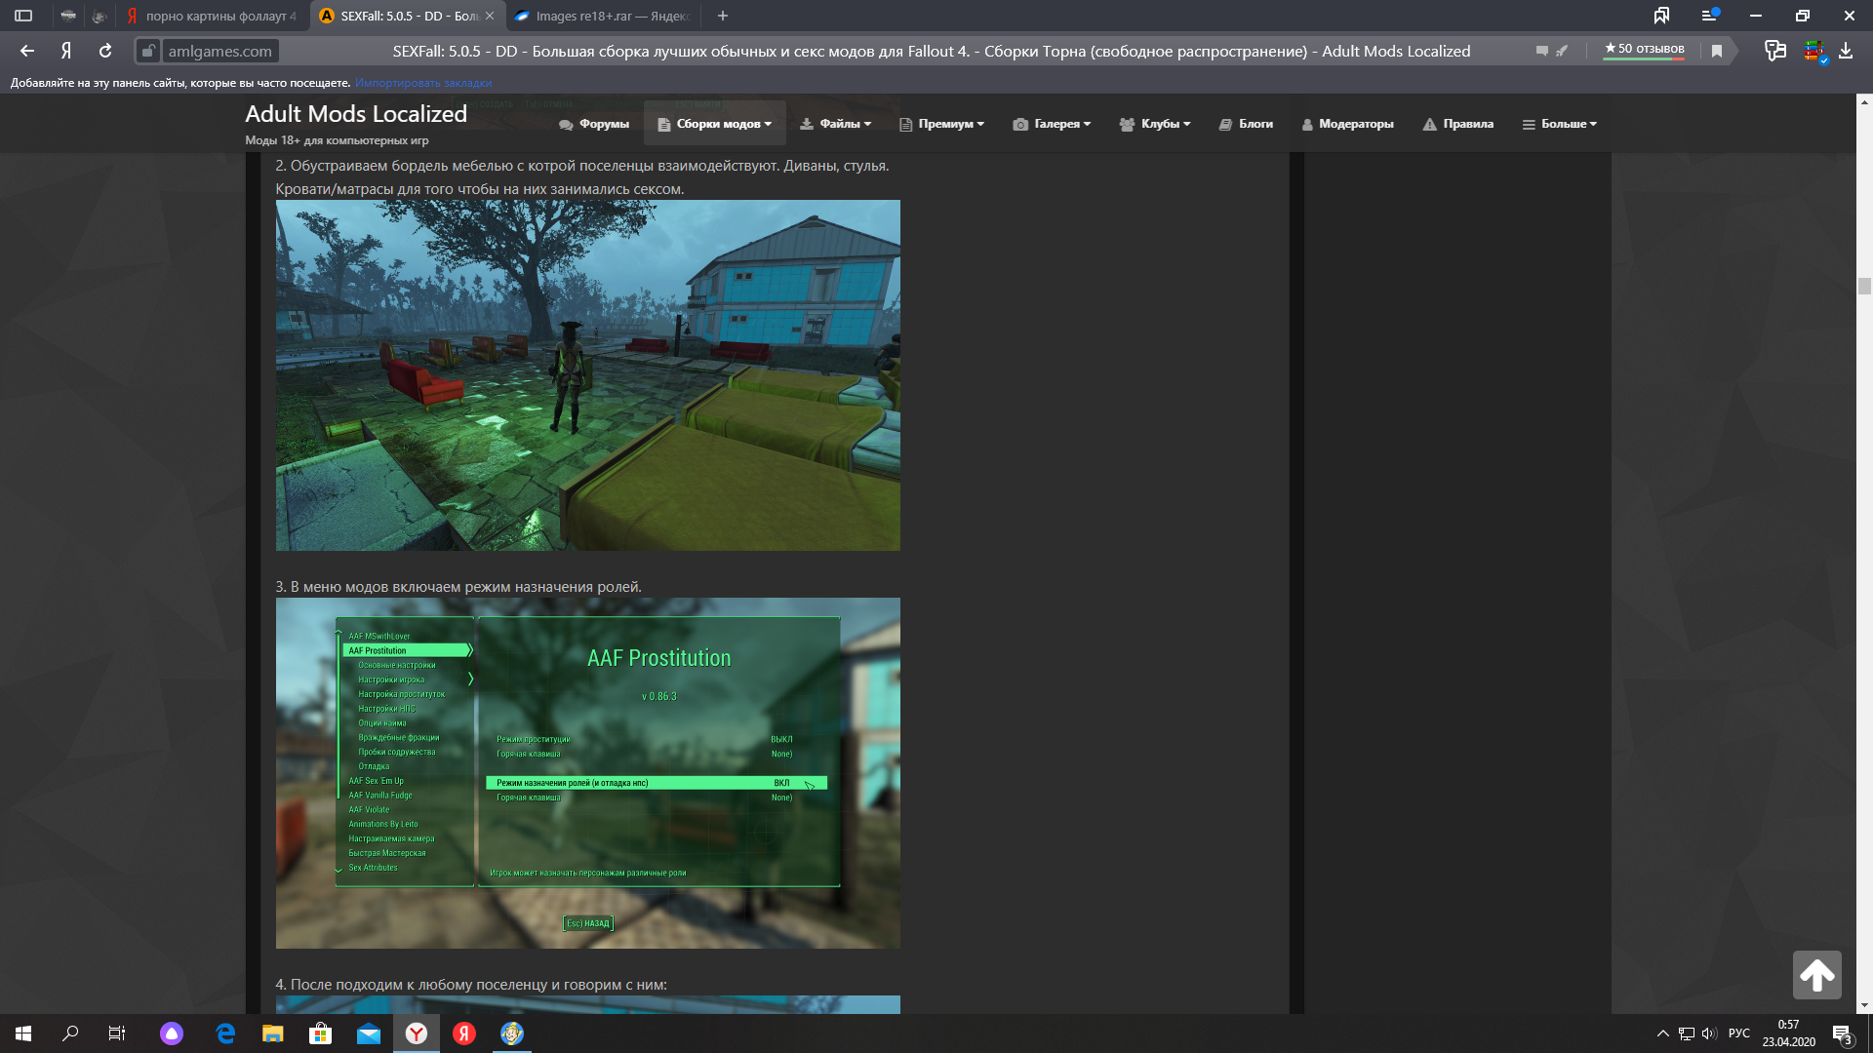Open Yandex home via the Я icon

click(66, 51)
